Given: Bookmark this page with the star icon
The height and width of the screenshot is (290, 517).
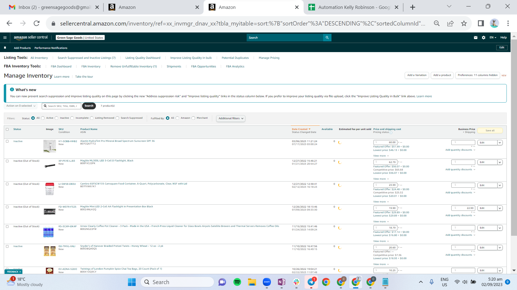Looking at the screenshot, I should coord(464,23).
